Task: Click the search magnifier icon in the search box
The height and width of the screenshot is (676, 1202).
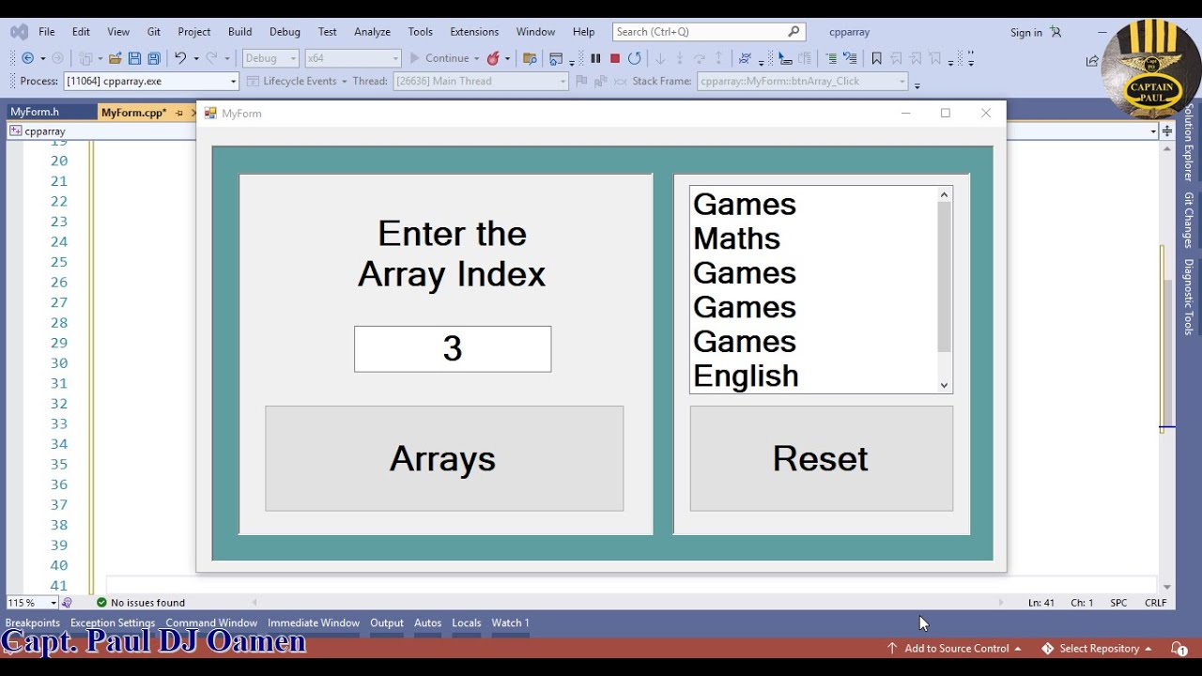Action: pos(794,32)
